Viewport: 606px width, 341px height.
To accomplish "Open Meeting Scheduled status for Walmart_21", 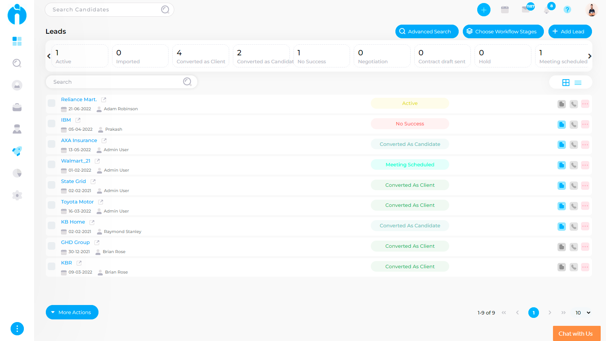I will [410, 165].
